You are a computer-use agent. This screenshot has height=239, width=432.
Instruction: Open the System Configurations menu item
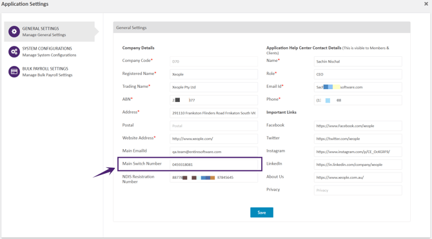coord(49,52)
